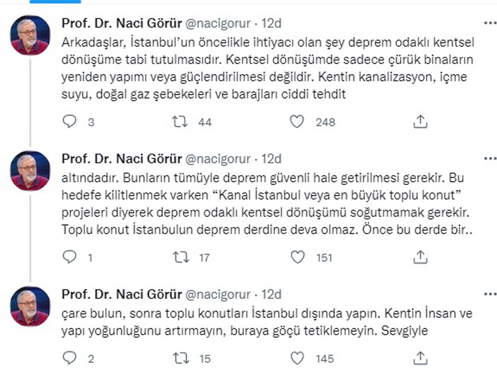Reply to the second tweet
Screen dimensions: 497x373
click(x=70, y=256)
